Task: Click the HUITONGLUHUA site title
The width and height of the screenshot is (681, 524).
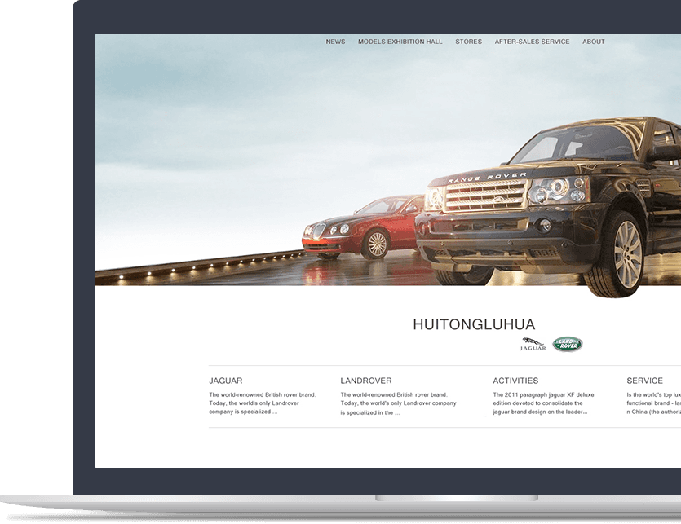Action: [474, 324]
